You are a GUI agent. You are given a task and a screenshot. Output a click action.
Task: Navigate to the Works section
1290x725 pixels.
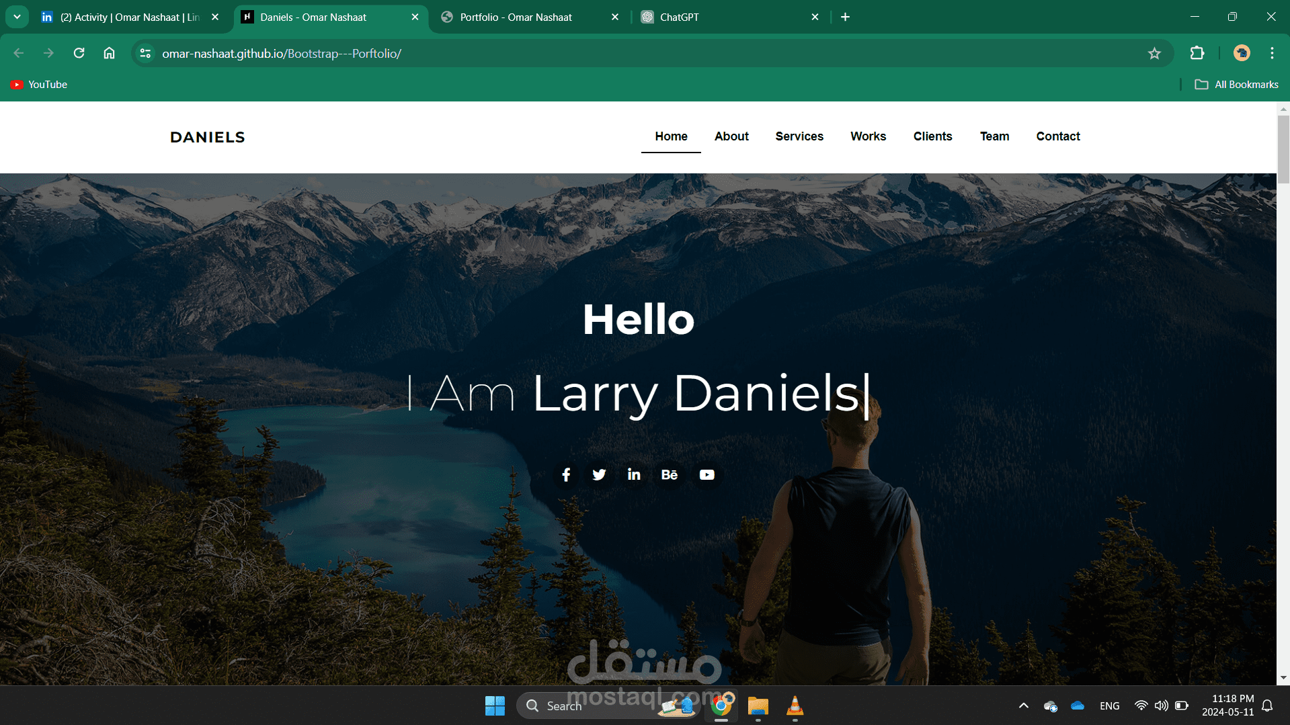coord(868,136)
